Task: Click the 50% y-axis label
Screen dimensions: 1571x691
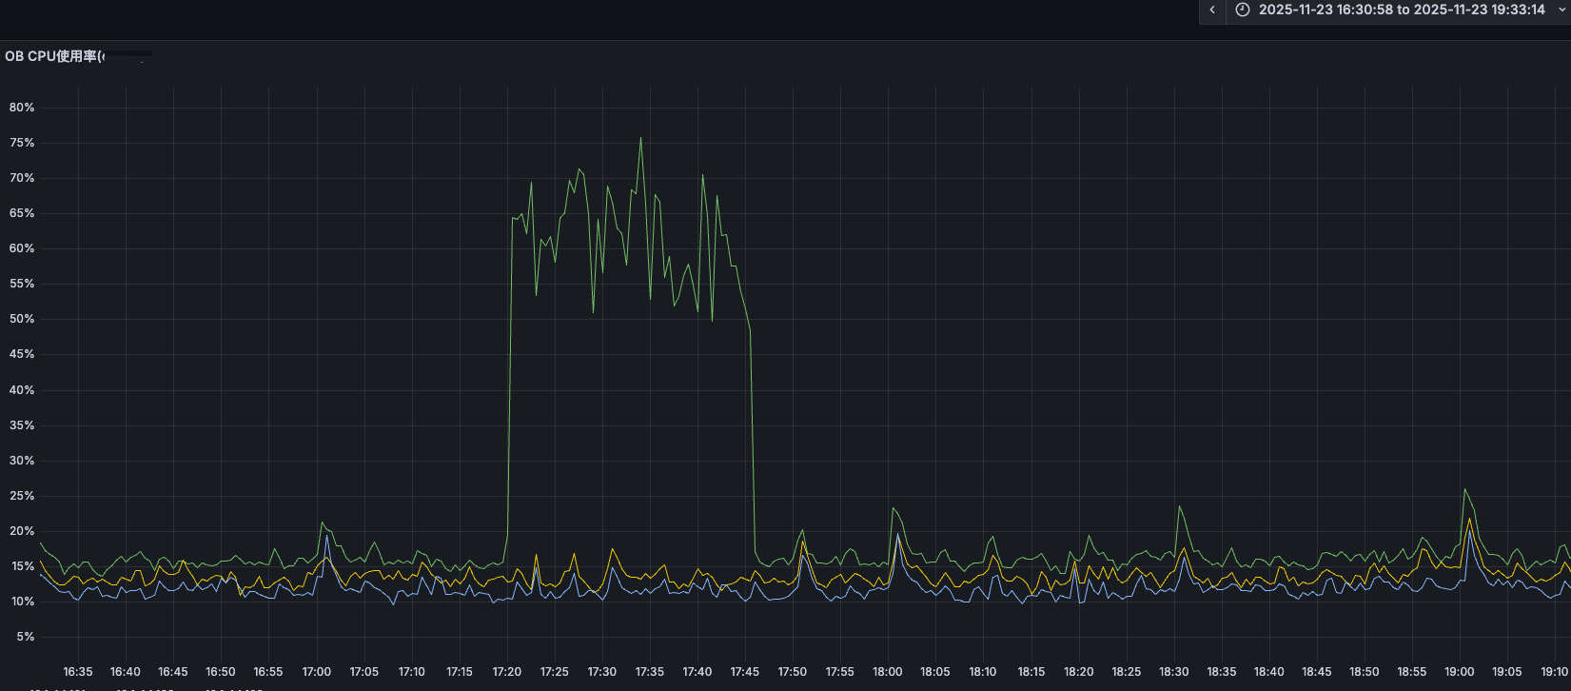Action: pyautogui.click(x=22, y=319)
